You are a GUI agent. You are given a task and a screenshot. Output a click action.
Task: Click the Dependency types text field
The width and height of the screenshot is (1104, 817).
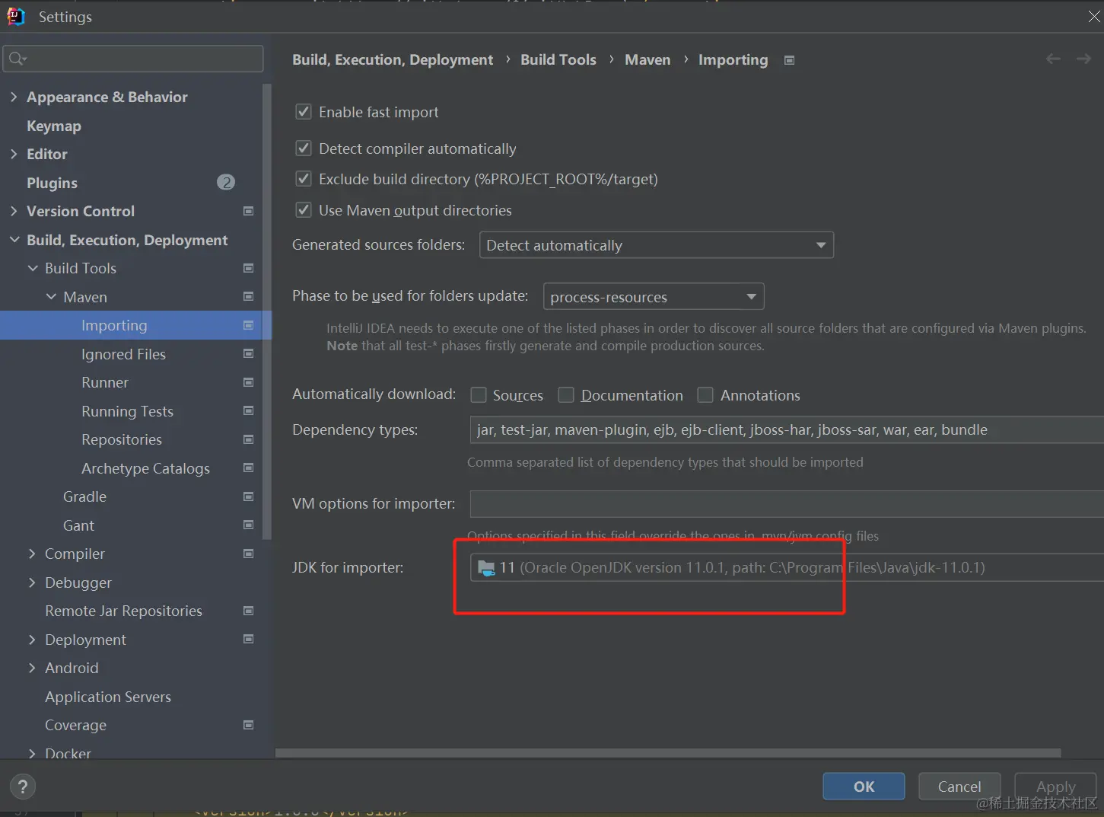pos(787,429)
